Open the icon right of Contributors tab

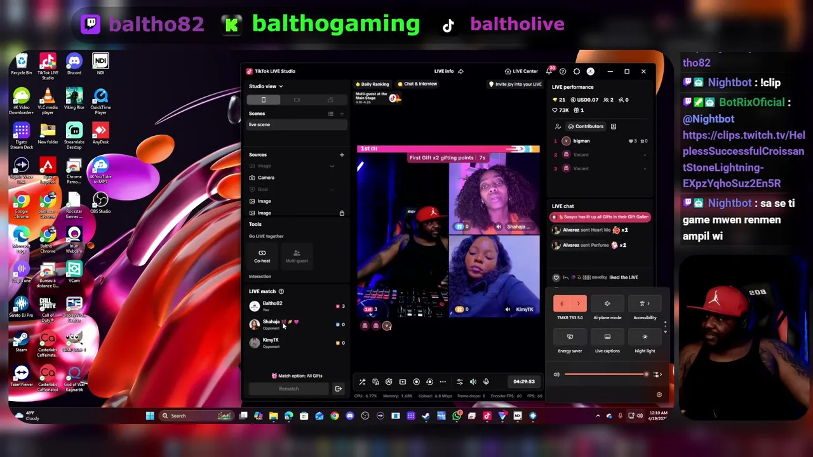[x=613, y=126]
